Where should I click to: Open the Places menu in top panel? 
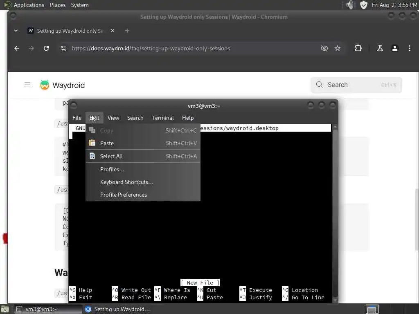57,5
